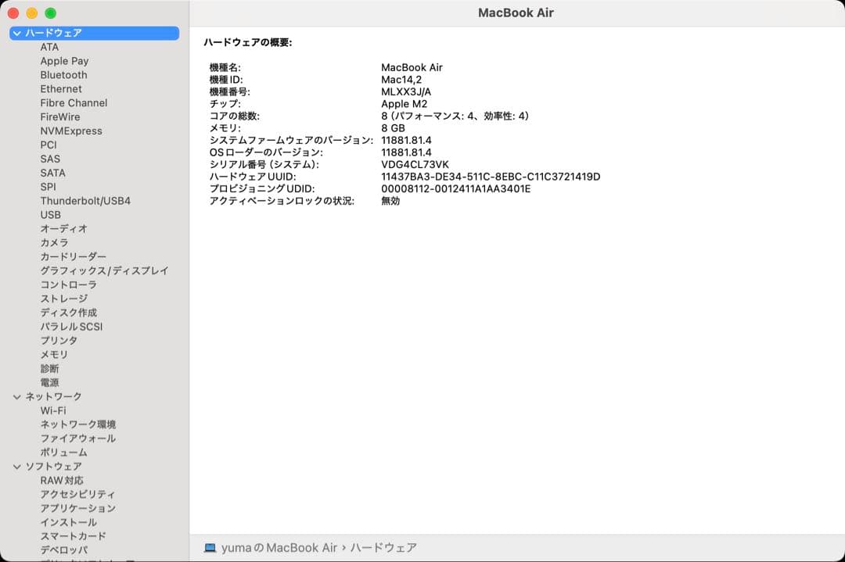
Task: View ファイアウォール information
Action: (77, 439)
